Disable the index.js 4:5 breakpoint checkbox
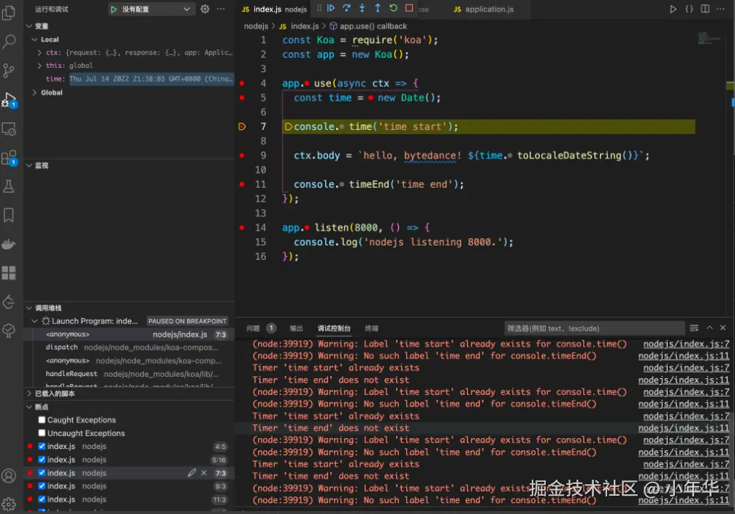This screenshot has height=514, width=735. 42,447
